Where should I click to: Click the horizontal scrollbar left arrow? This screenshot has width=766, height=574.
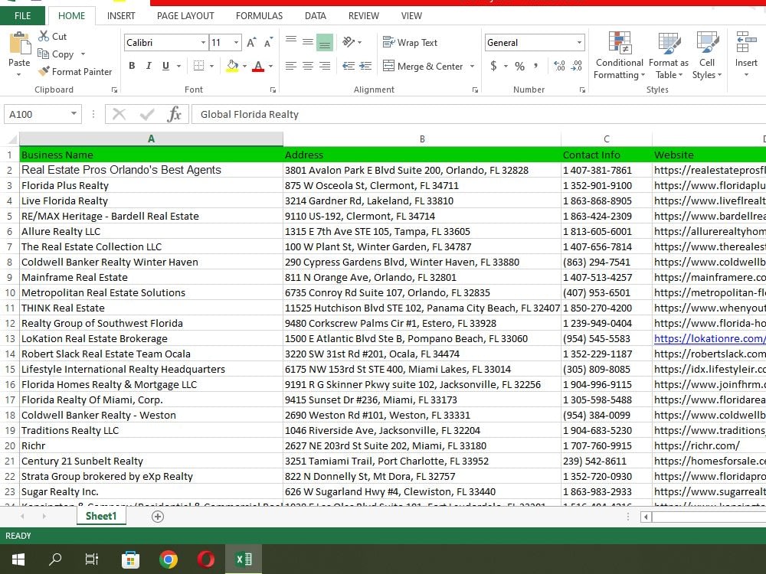(646, 517)
